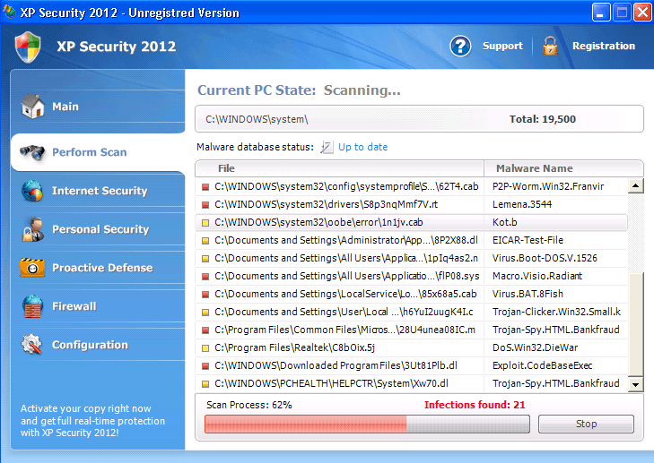The height and width of the screenshot is (463, 654).
Task: Click the Up to date link
Action: click(362, 147)
